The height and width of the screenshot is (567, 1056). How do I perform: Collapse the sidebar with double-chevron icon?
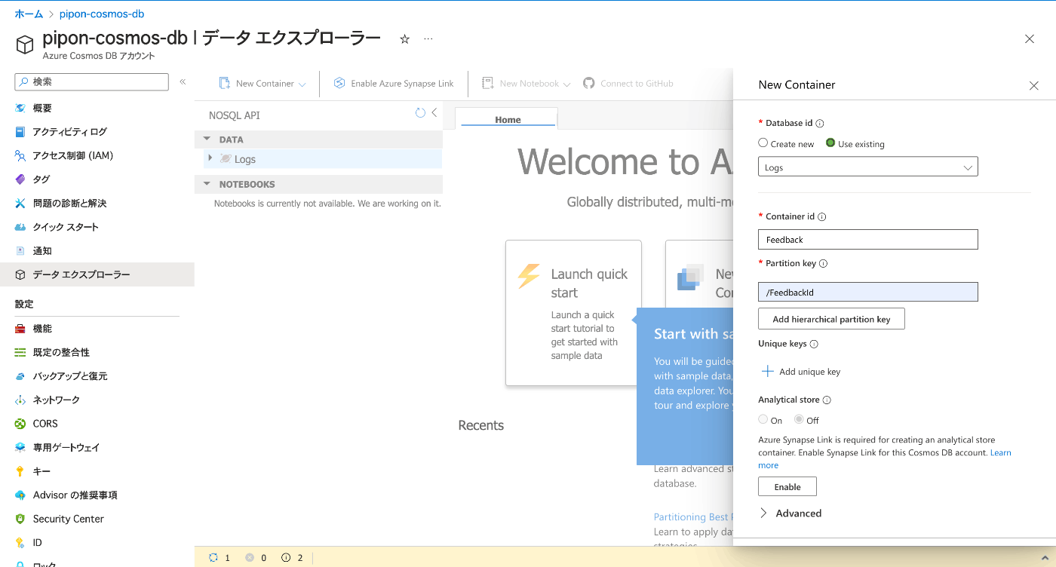click(x=183, y=81)
